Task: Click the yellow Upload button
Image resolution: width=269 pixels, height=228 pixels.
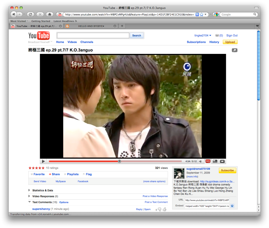Action: click(x=230, y=42)
